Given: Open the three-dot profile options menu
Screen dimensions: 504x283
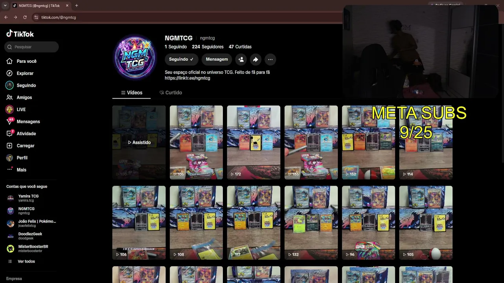Looking at the screenshot, I should [x=270, y=59].
